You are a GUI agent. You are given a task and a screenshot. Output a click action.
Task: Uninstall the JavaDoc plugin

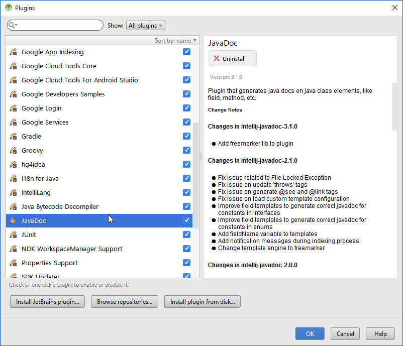pyautogui.click(x=232, y=58)
